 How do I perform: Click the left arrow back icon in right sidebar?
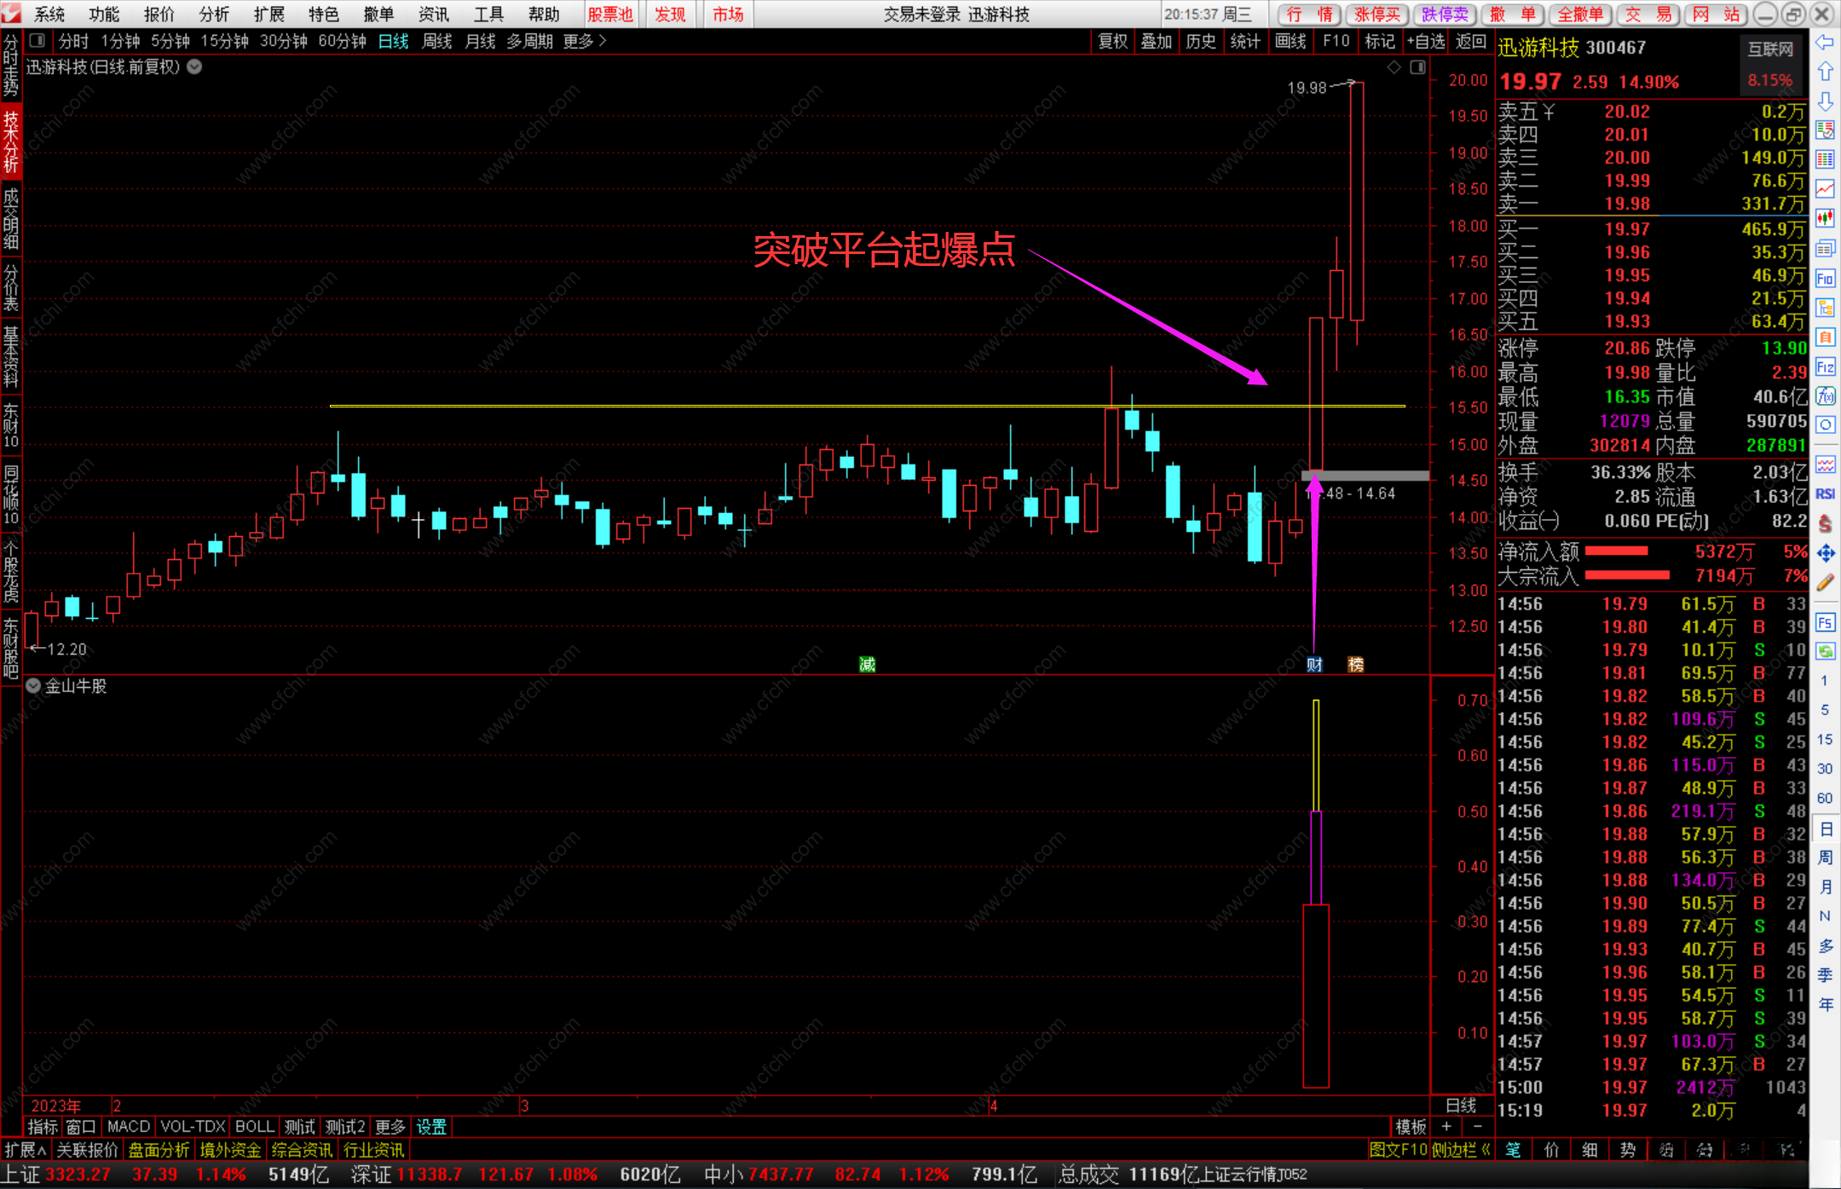(x=1825, y=43)
